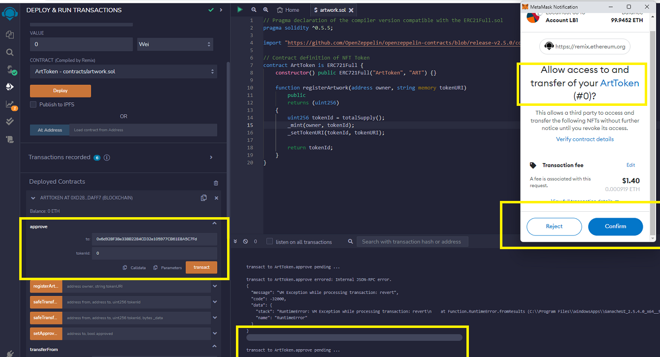660x357 pixels.
Task: Open the Wei unit dropdown
Action: [x=175, y=44]
